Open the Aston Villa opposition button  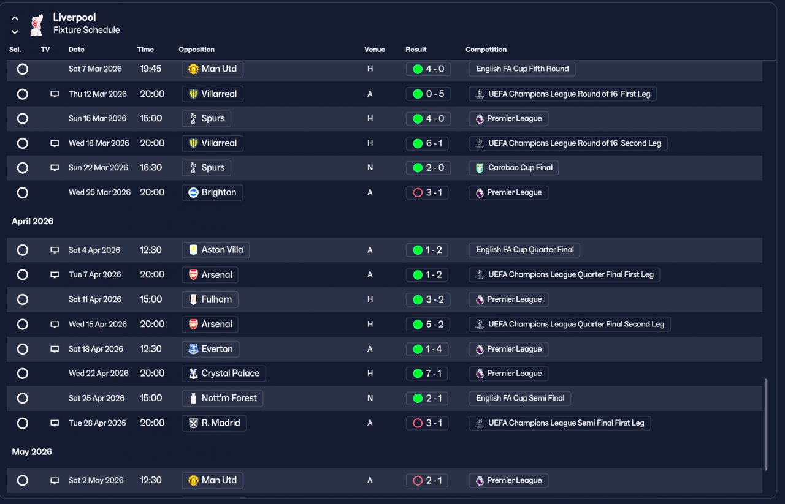click(216, 250)
